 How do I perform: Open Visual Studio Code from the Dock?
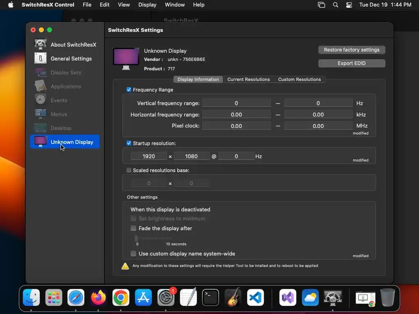coord(255,297)
